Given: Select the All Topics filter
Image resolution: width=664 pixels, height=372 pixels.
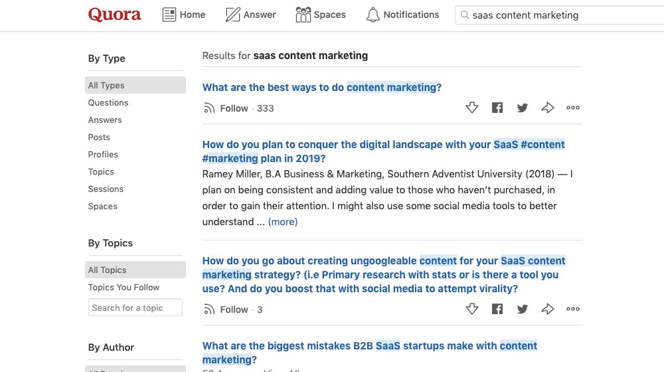Looking at the screenshot, I should pos(135,270).
